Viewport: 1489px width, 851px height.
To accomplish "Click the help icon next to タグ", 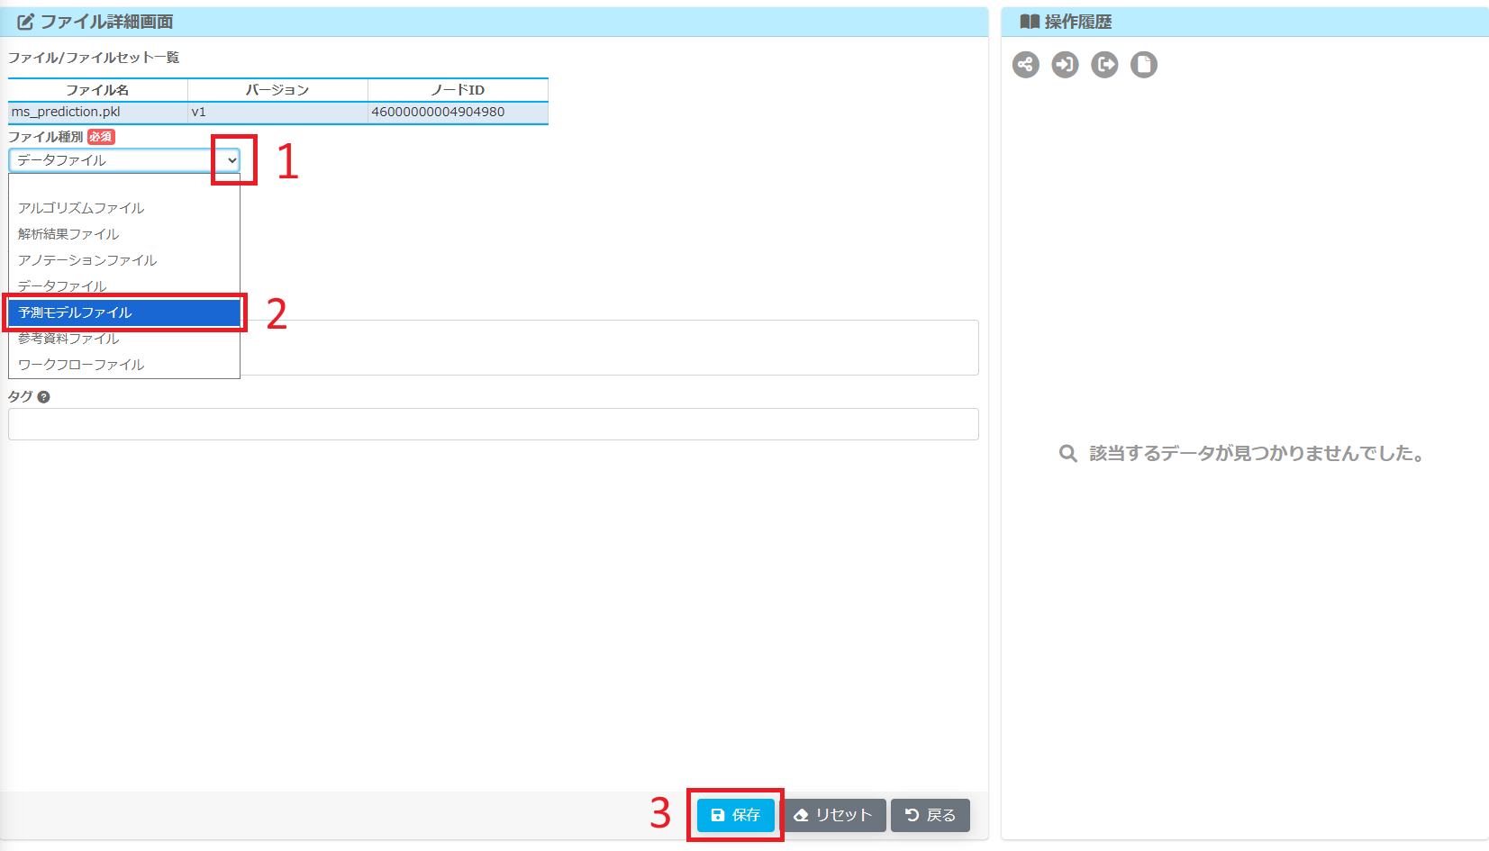I will pyautogui.click(x=43, y=397).
